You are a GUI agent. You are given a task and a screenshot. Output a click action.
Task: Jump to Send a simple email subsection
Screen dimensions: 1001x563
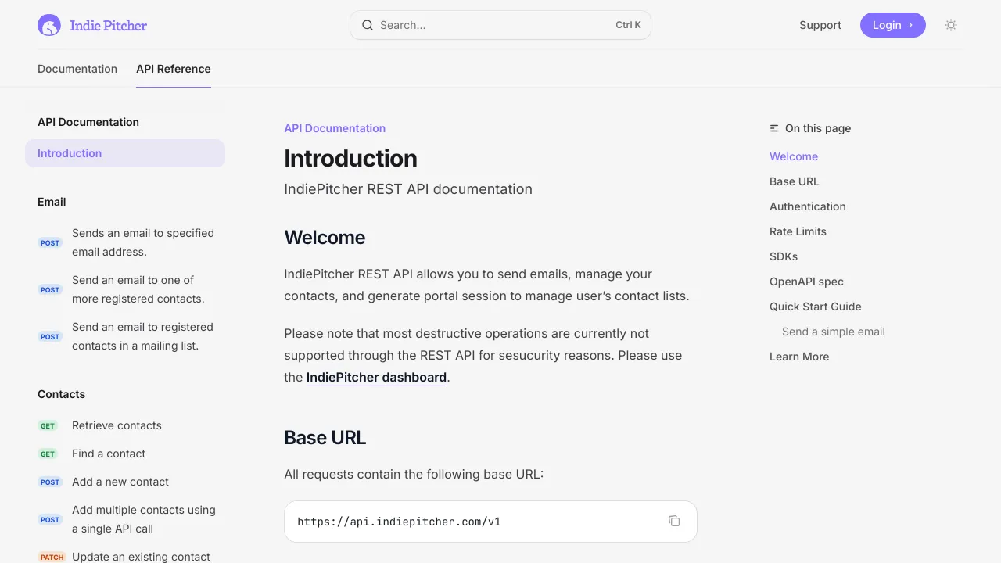click(x=834, y=332)
